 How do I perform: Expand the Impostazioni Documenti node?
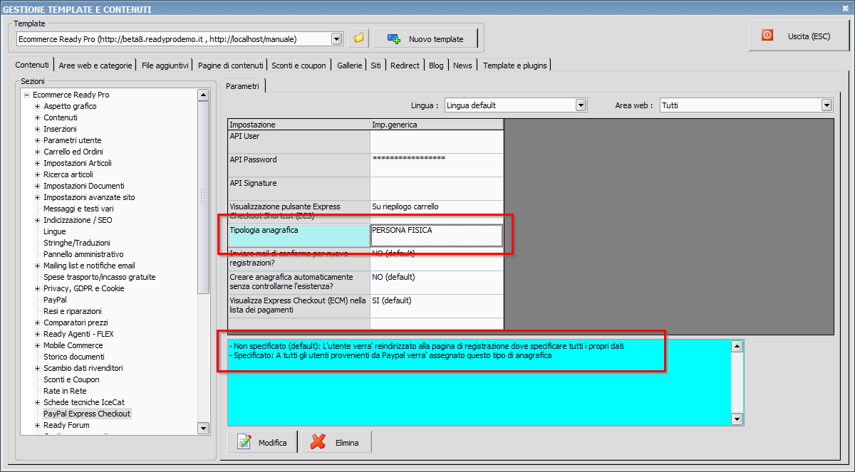click(x=38, y=186)
